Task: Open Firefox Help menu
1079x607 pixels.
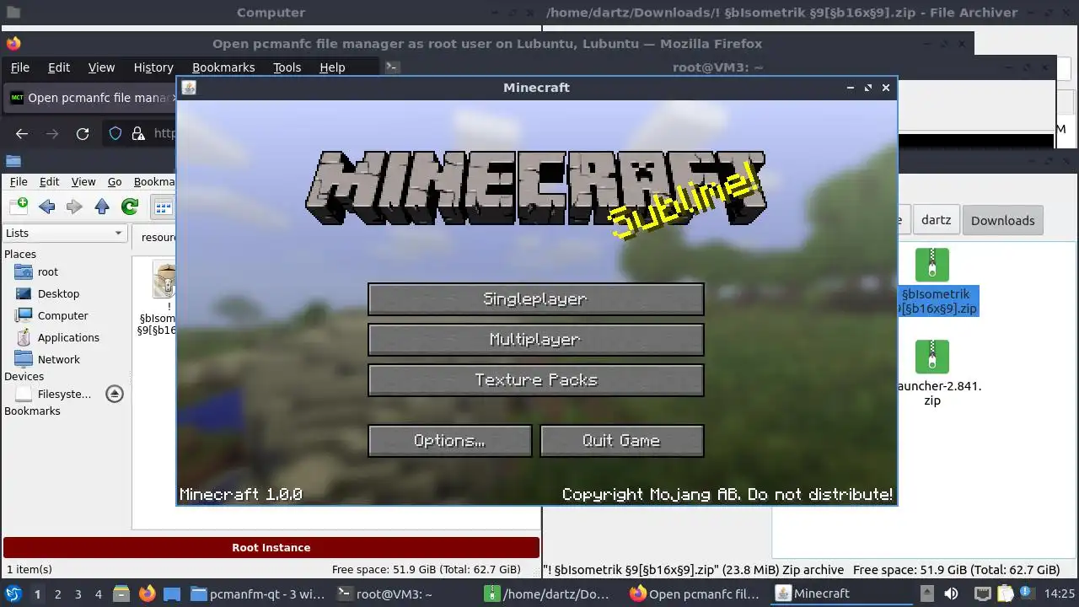Action: (x=332, y=67)
